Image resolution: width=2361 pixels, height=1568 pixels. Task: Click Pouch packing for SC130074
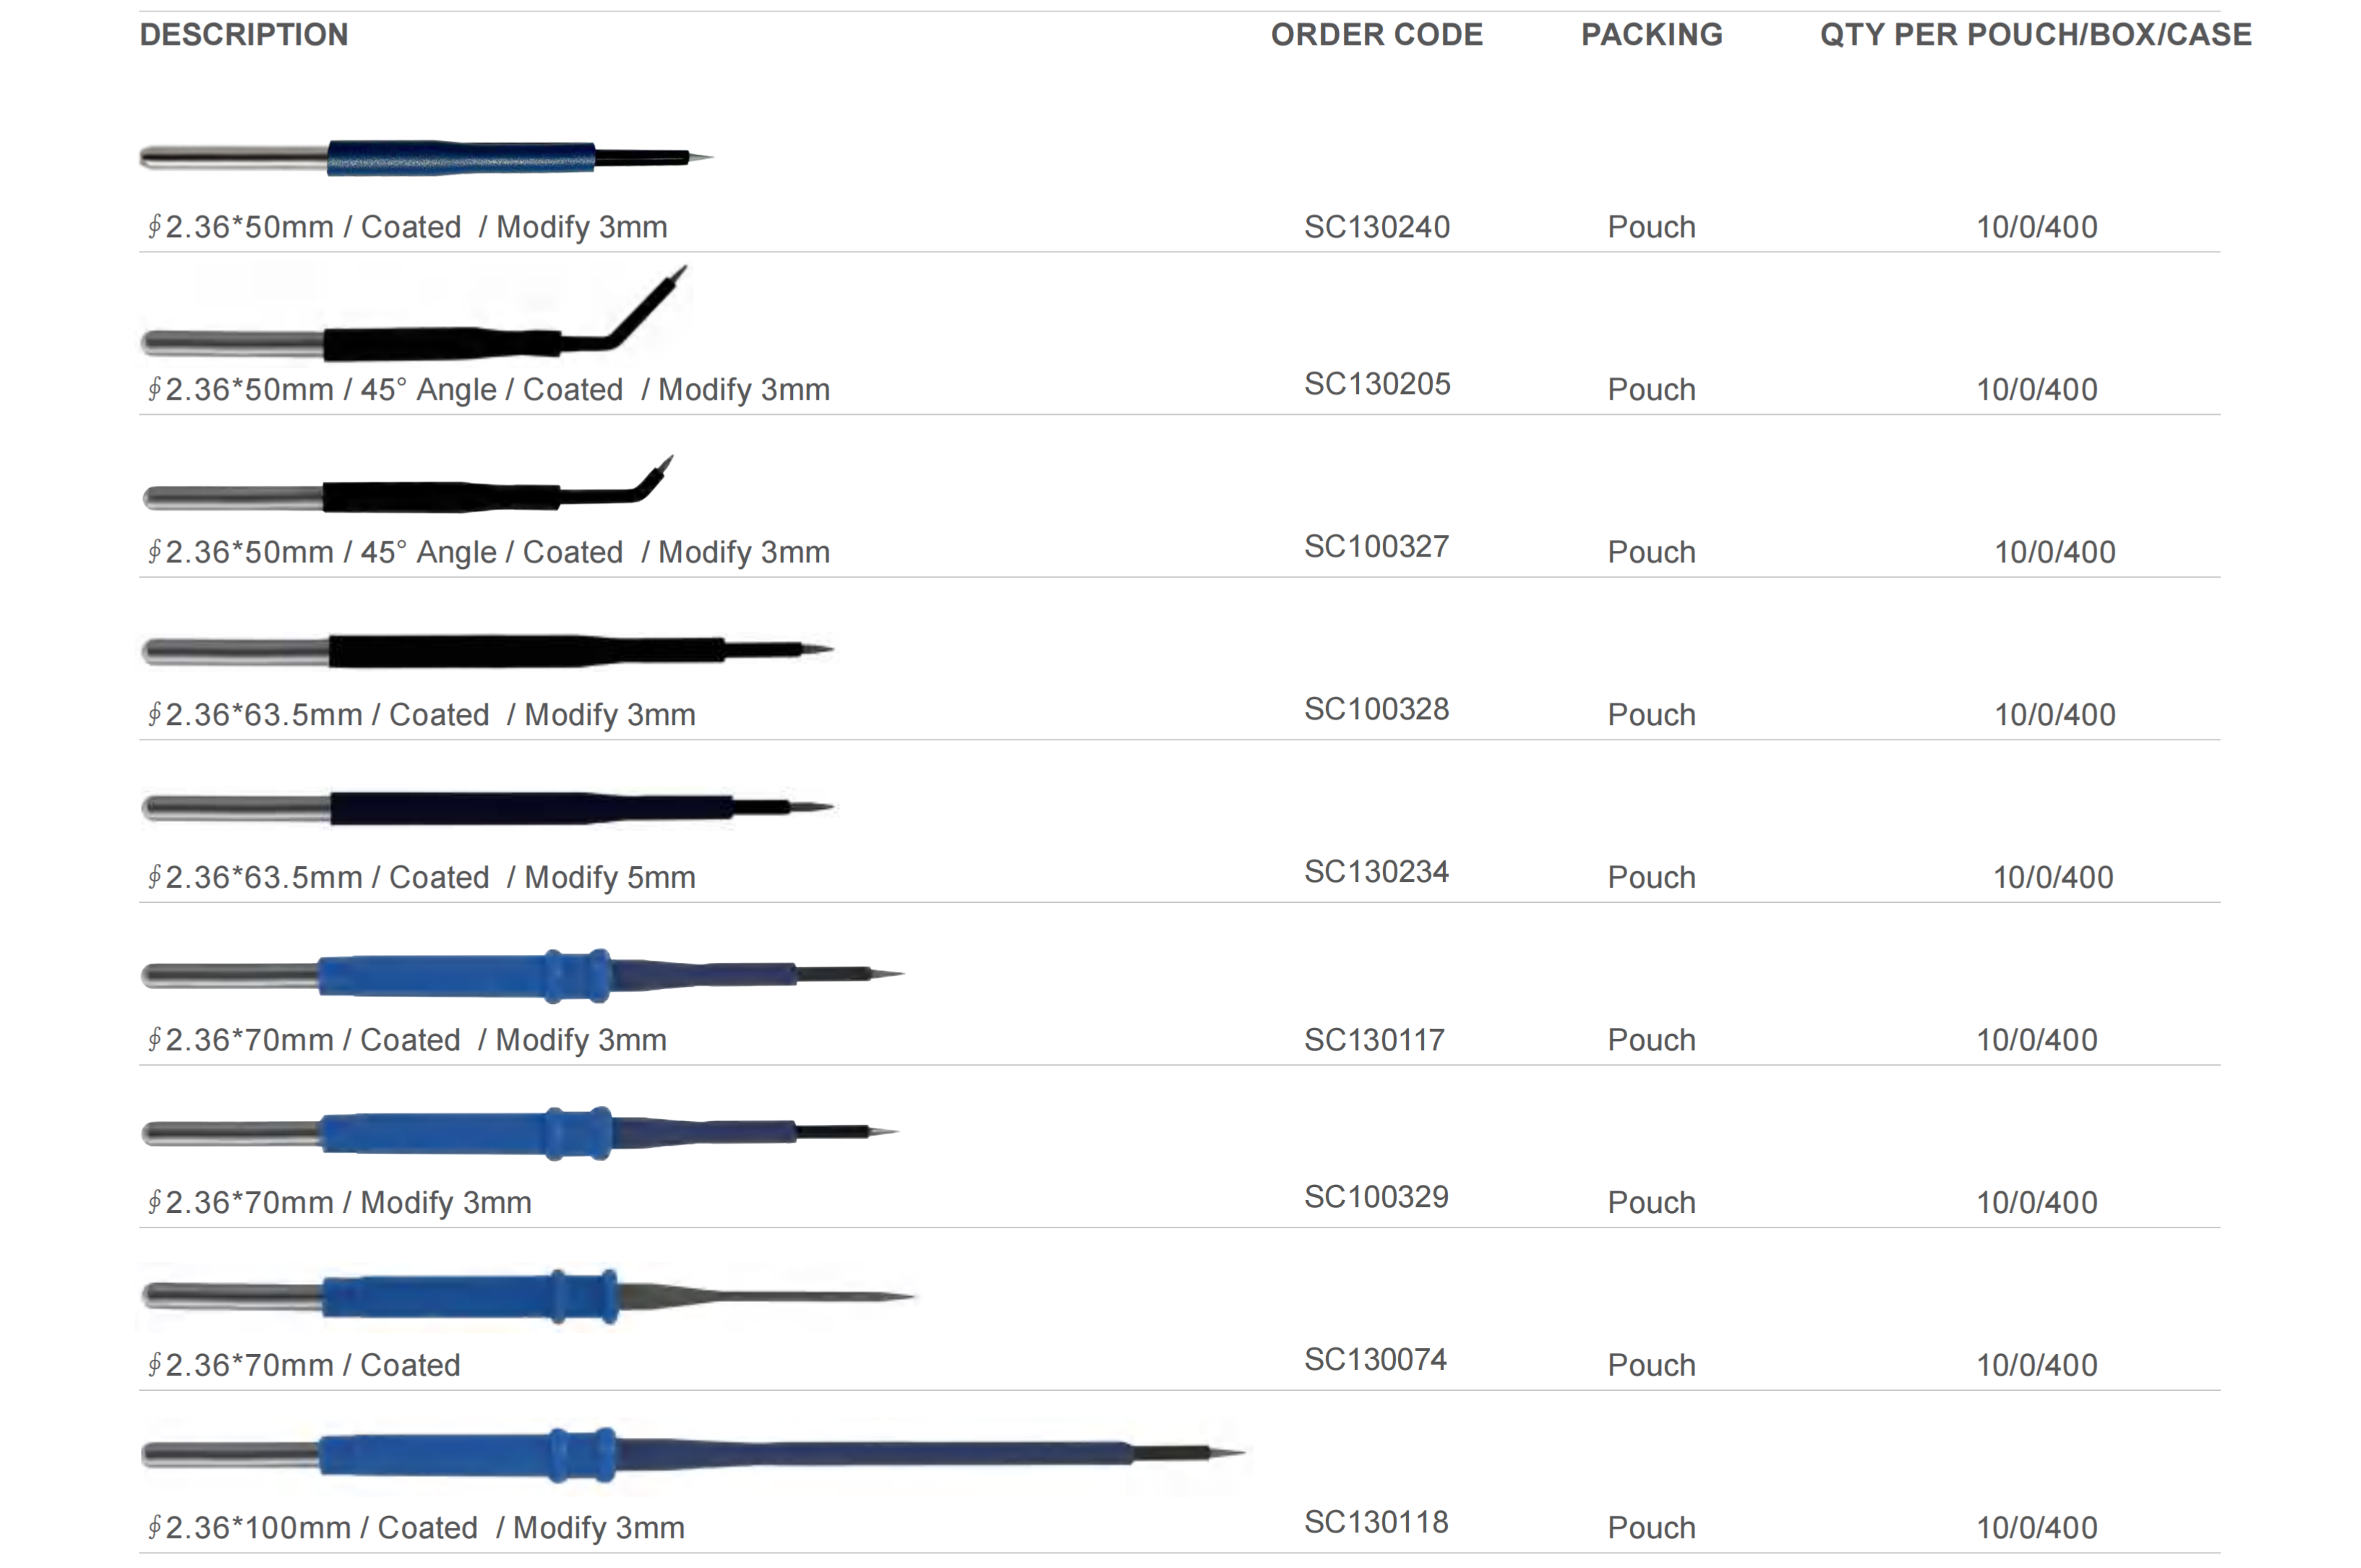point(1651,1365)
